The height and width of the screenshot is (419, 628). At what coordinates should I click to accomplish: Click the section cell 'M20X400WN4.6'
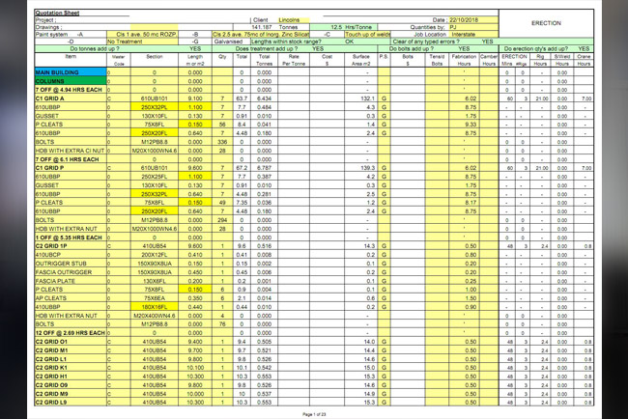[x=155, y=316]
